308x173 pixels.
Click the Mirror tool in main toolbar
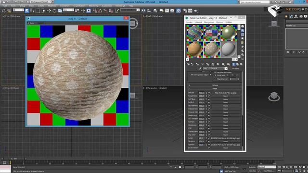(143, 11)
